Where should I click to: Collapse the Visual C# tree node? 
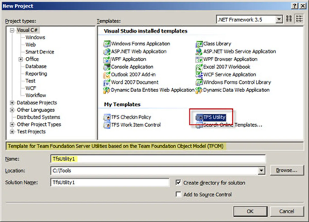click(x=12, y=30)
